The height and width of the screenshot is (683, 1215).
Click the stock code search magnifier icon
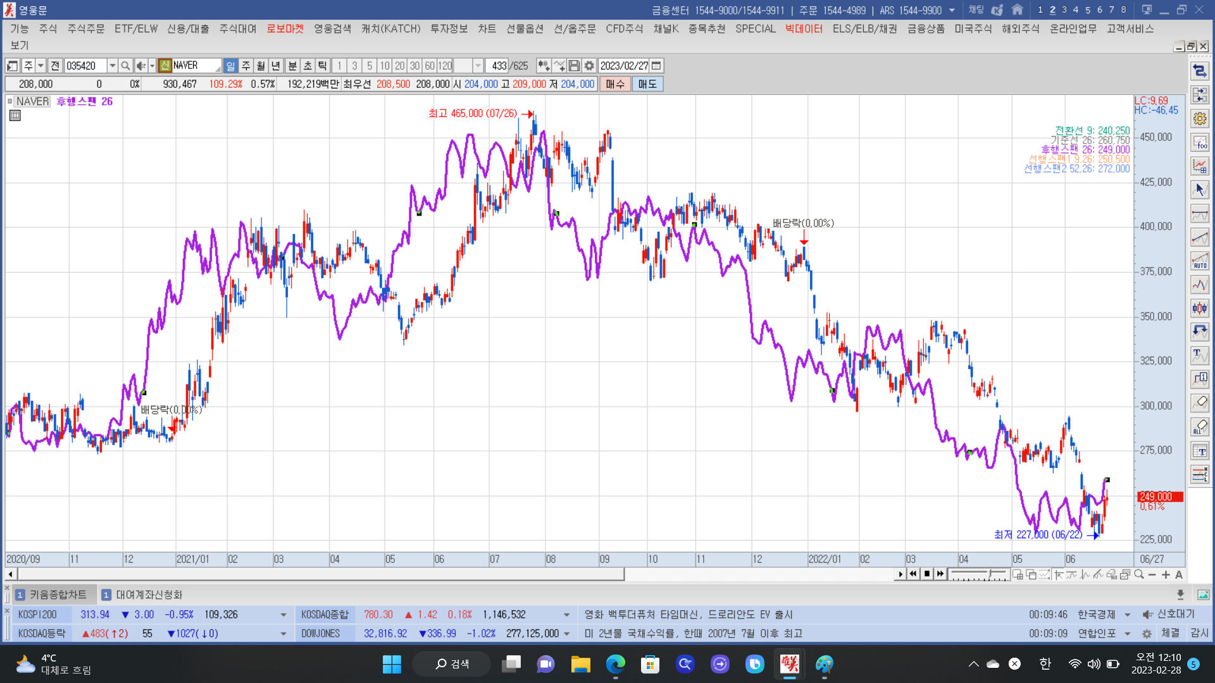125,66
